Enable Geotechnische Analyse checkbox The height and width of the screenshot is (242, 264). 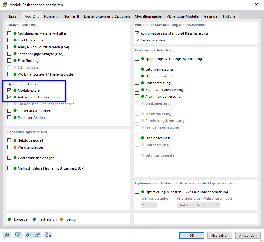pos(9,158)
